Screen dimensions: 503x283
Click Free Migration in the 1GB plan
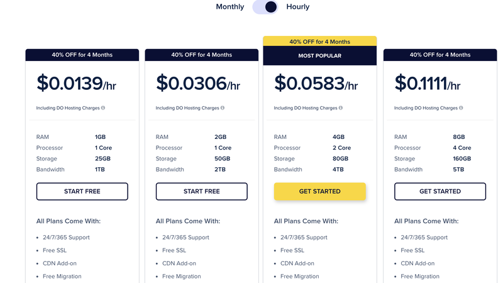coord(62,276)
